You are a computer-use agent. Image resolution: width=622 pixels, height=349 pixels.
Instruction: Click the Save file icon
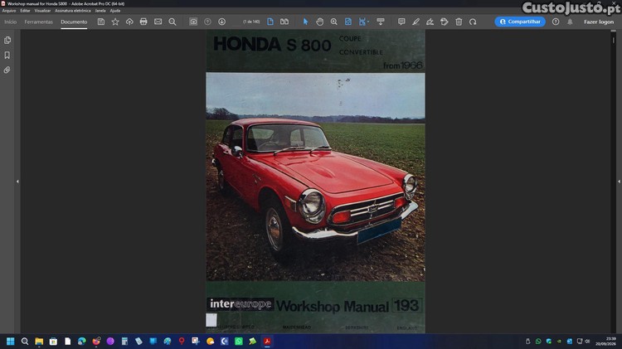(x=101, y=22)
